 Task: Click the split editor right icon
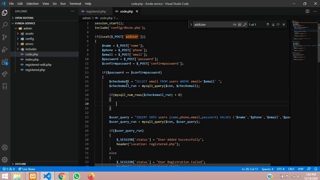[307, 11]
